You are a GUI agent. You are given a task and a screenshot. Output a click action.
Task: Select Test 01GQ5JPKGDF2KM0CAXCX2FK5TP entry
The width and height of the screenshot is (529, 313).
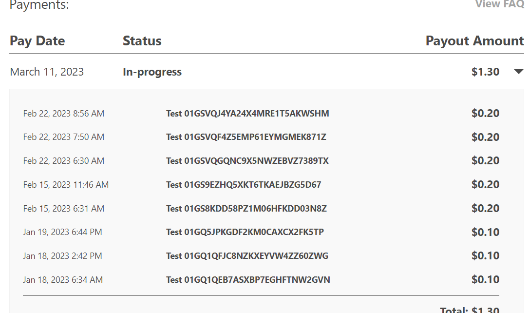(245, 232)
